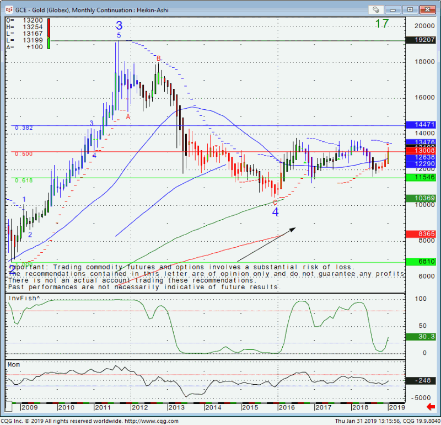This screenshot has height=425, width=441.
Task: Click the 2013 year label on the time axis
Action: point(176,407)
